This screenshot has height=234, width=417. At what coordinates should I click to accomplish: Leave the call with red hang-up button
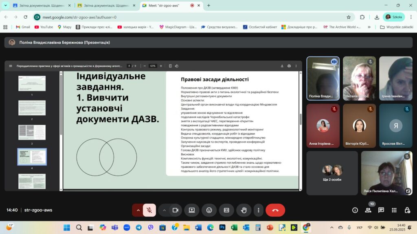click(275, 210)
